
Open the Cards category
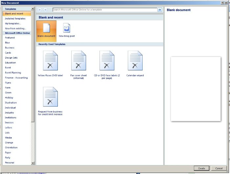[x=8, y=53]
